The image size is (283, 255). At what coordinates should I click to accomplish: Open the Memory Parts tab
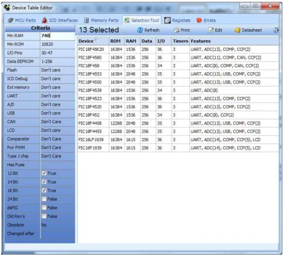101,21
